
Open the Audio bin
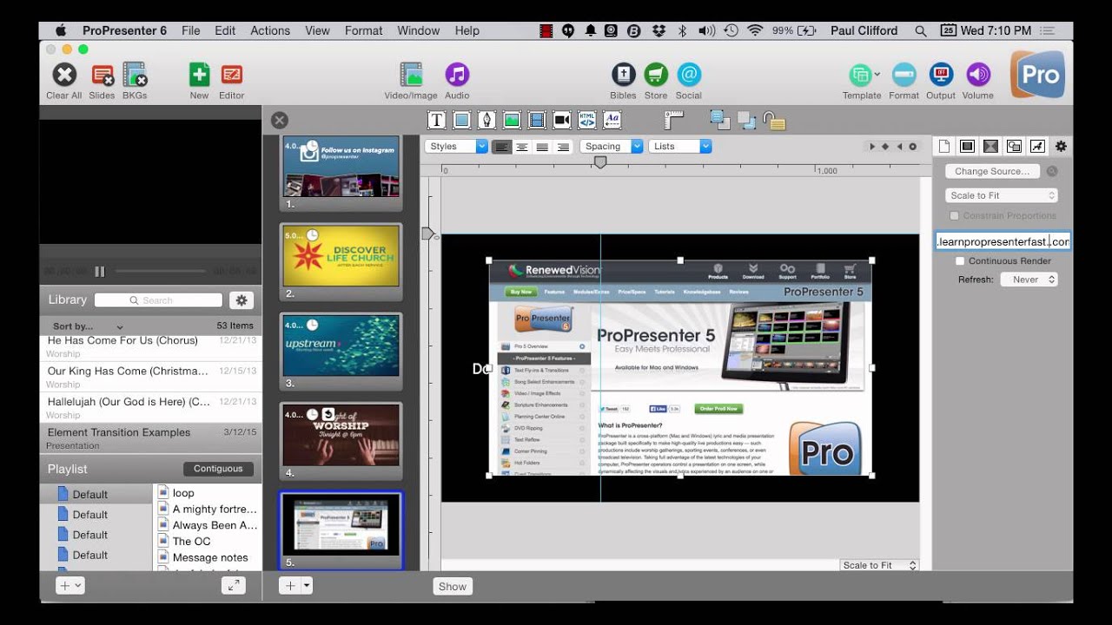(457, 76)
